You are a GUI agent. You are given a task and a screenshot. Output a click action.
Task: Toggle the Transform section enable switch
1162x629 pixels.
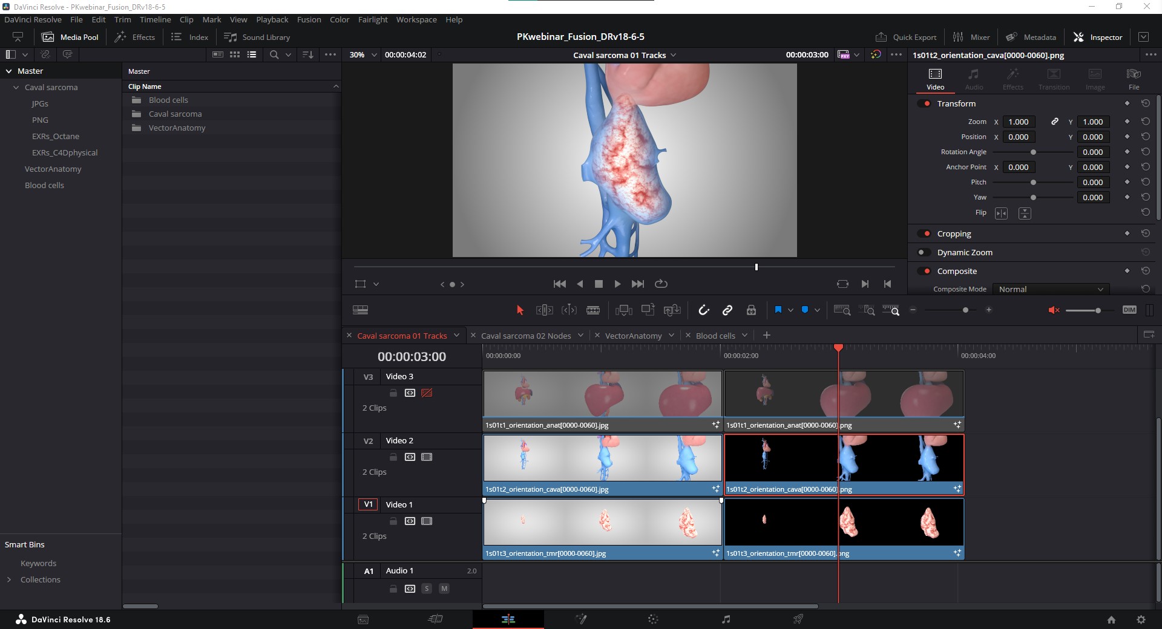point(924,103)
